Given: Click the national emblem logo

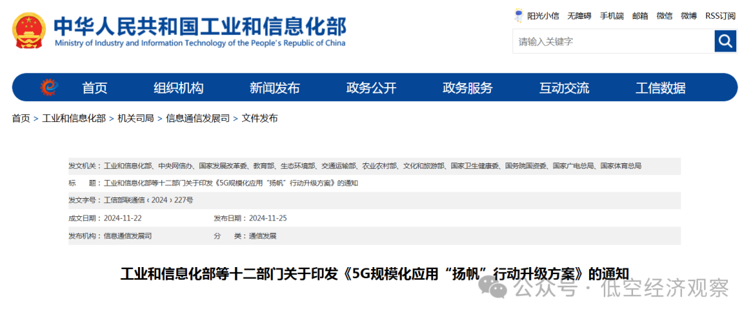Looking at the screenshot, I should click(x=29, y=30).
